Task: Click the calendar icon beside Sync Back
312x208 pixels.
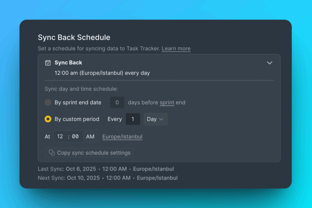Action: (48, 63)
